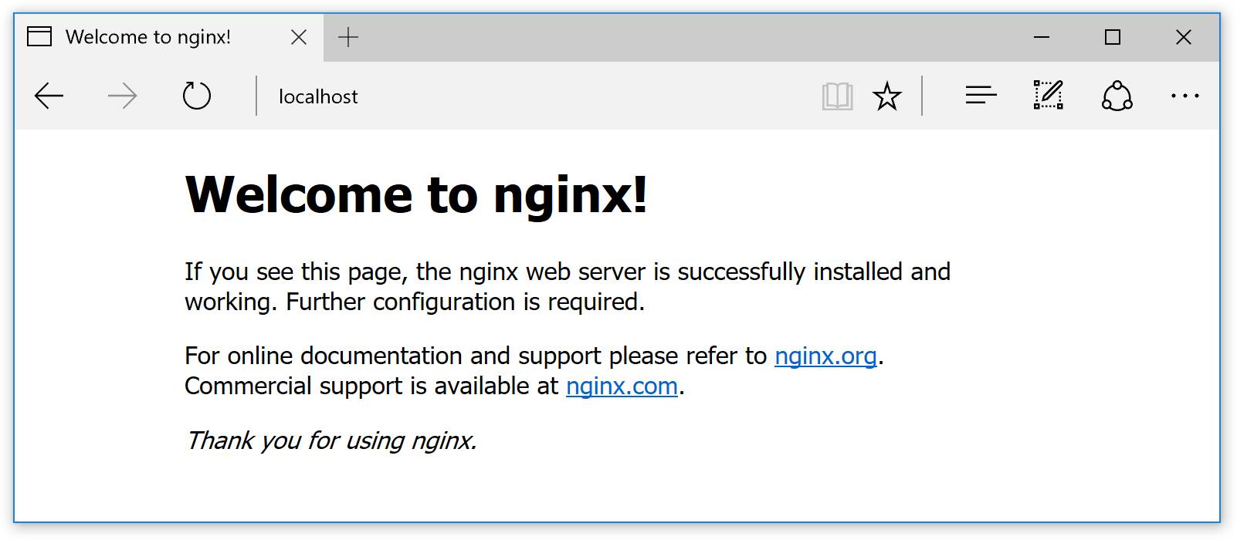Make a Web Note with the pen icon
Image resolution: width=1237 pixels, height=540 pixels.
pos(1049,96)
